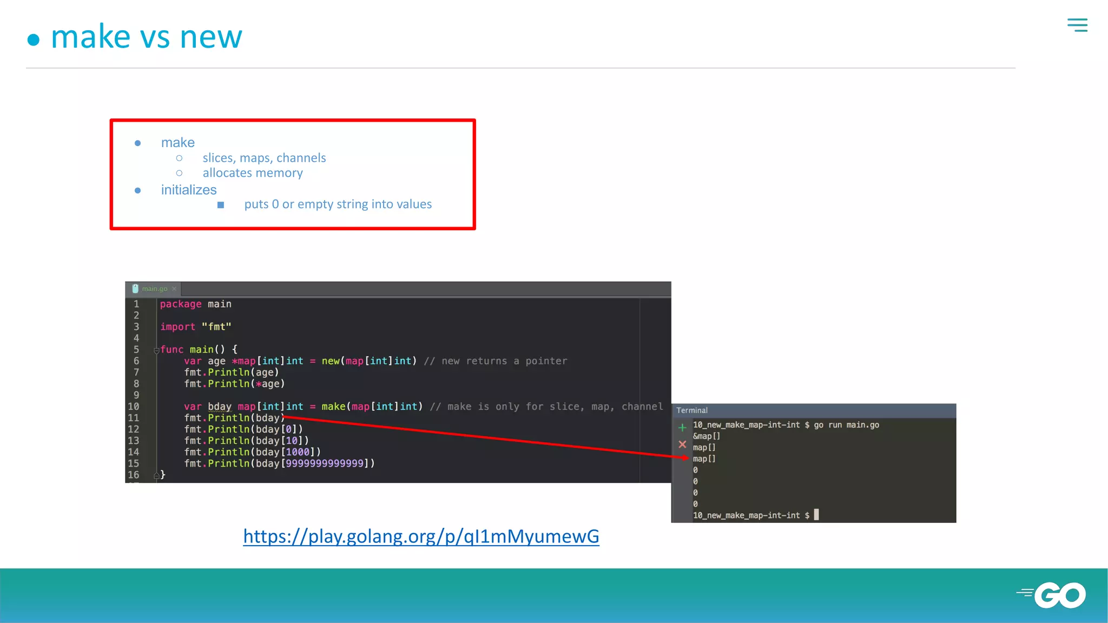This screenshot has width=1108, height=623.
Task: Click 'package main' on line 1
Action: (195, 304)
